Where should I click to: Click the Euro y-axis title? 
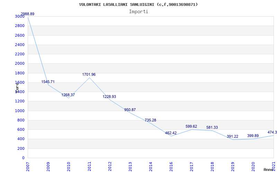tap(17, 88)
